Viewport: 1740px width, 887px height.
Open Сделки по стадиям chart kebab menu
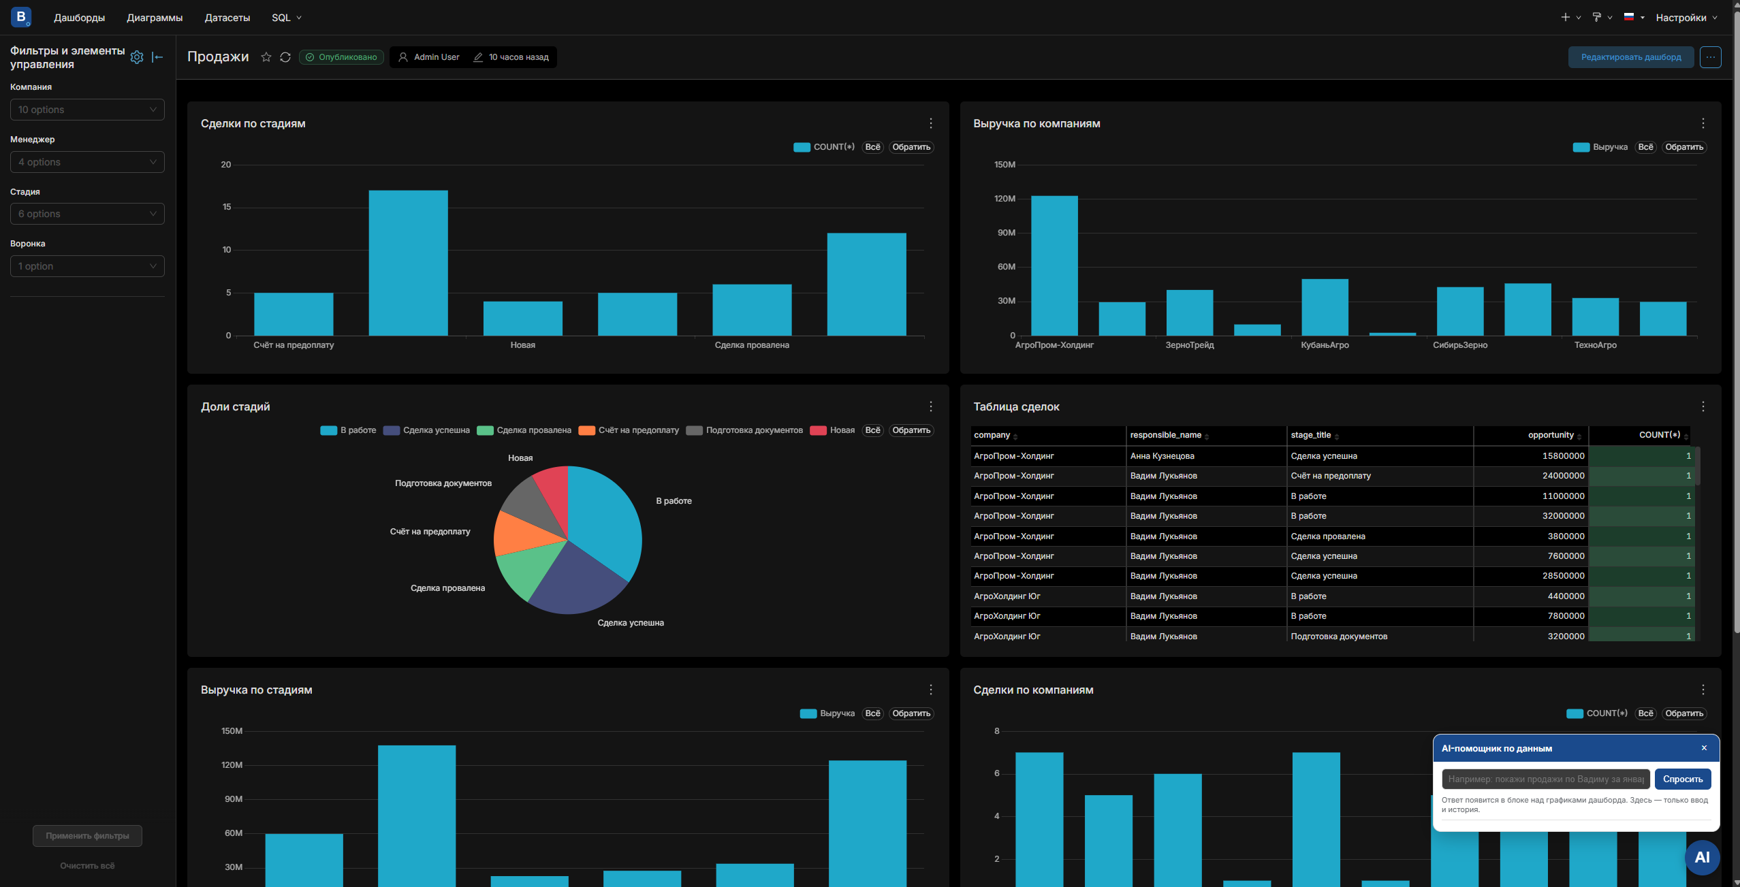coord(930,123)
